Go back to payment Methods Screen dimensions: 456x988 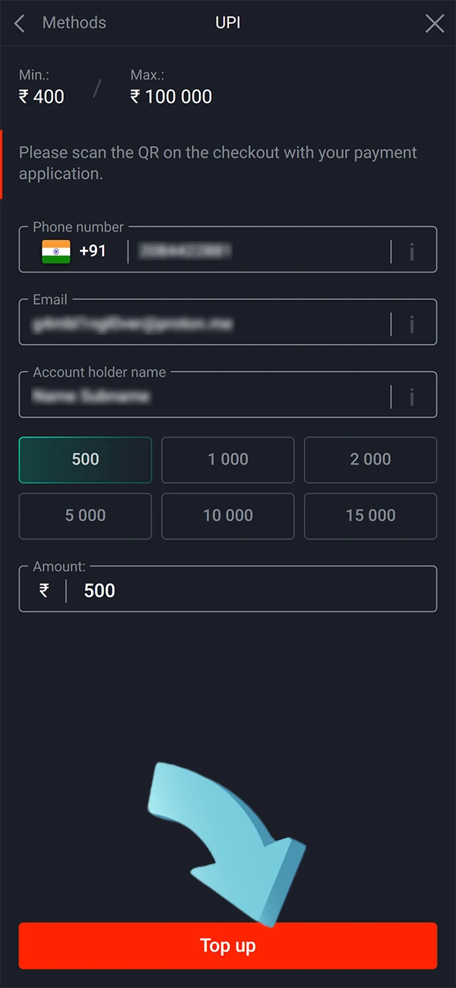point(74,23)
